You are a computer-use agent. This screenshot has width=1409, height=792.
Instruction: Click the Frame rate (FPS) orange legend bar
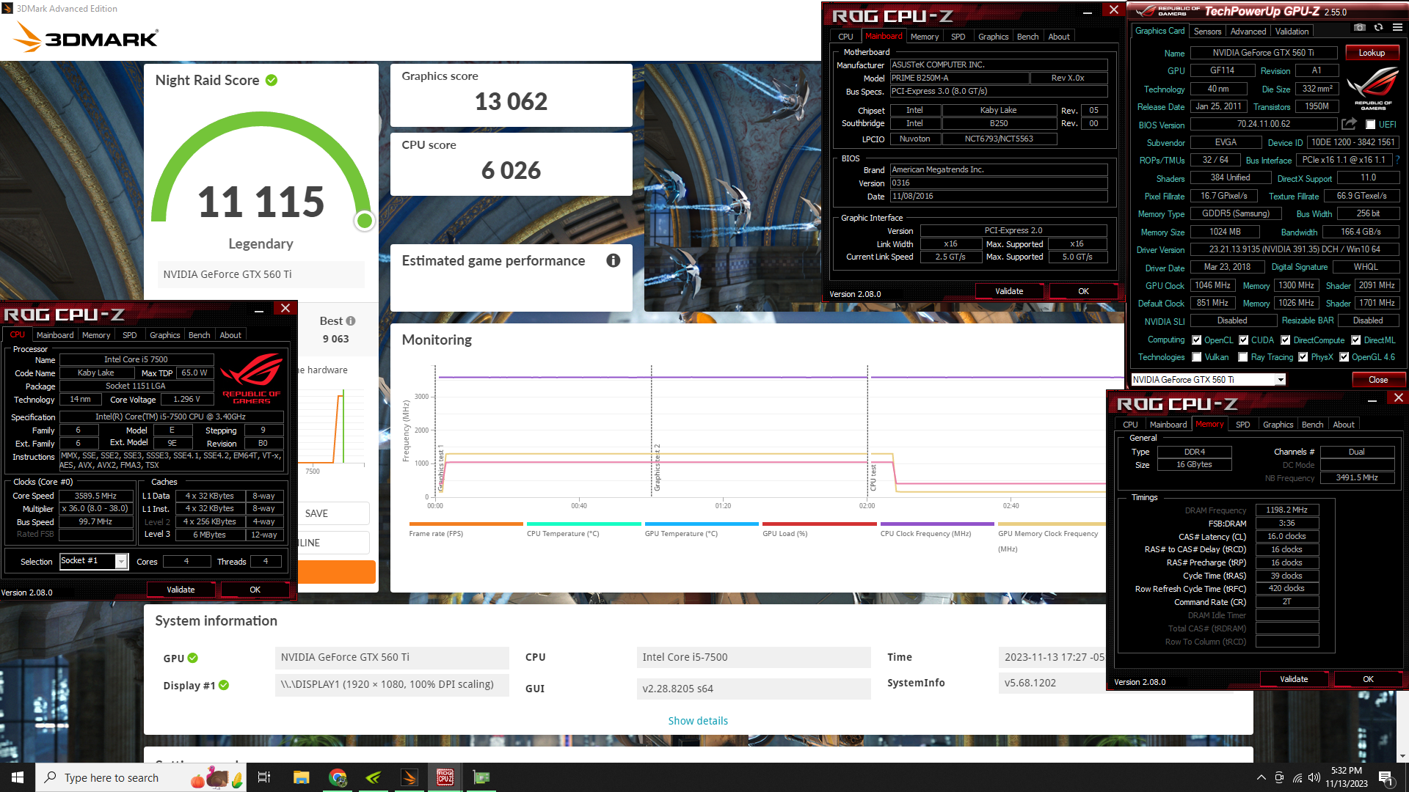pyautogui.click(x=466, y=524)
